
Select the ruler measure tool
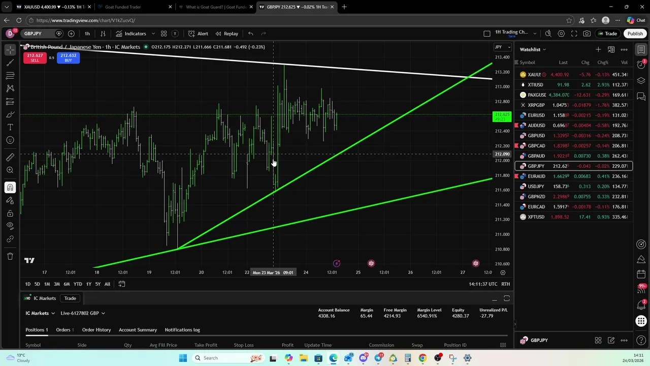[10, 157]
